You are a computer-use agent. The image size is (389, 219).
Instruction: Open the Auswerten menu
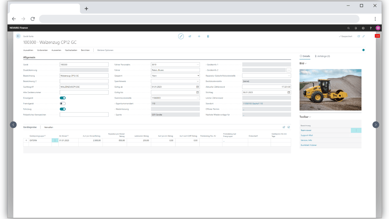[56, 50]
